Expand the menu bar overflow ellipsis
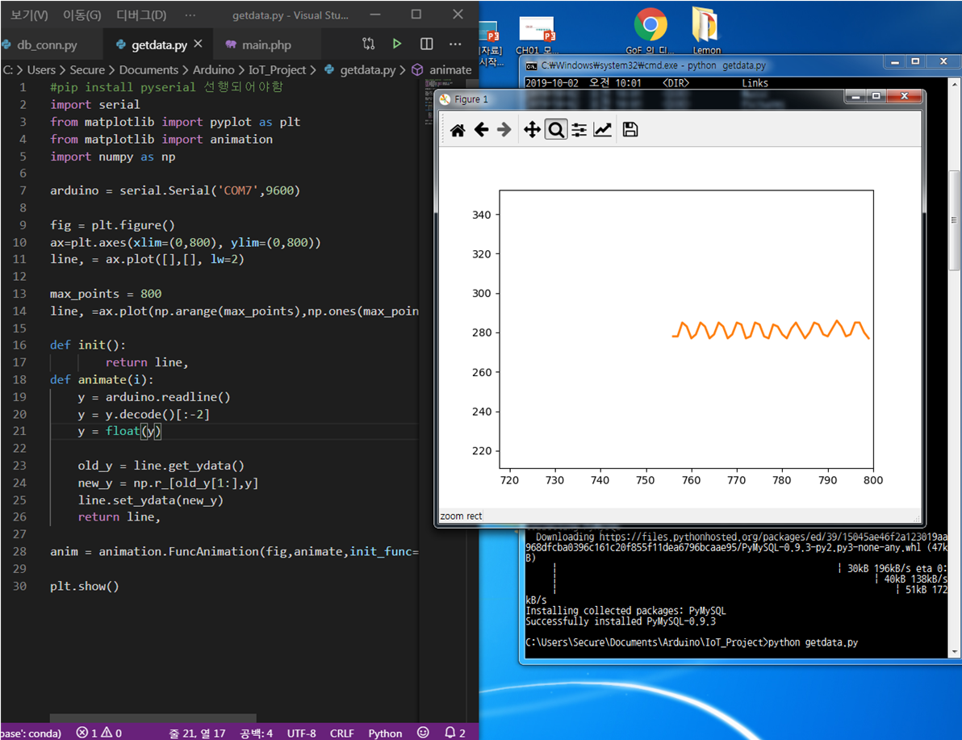This screenshot has width=962, height=740. pos(190,14)
